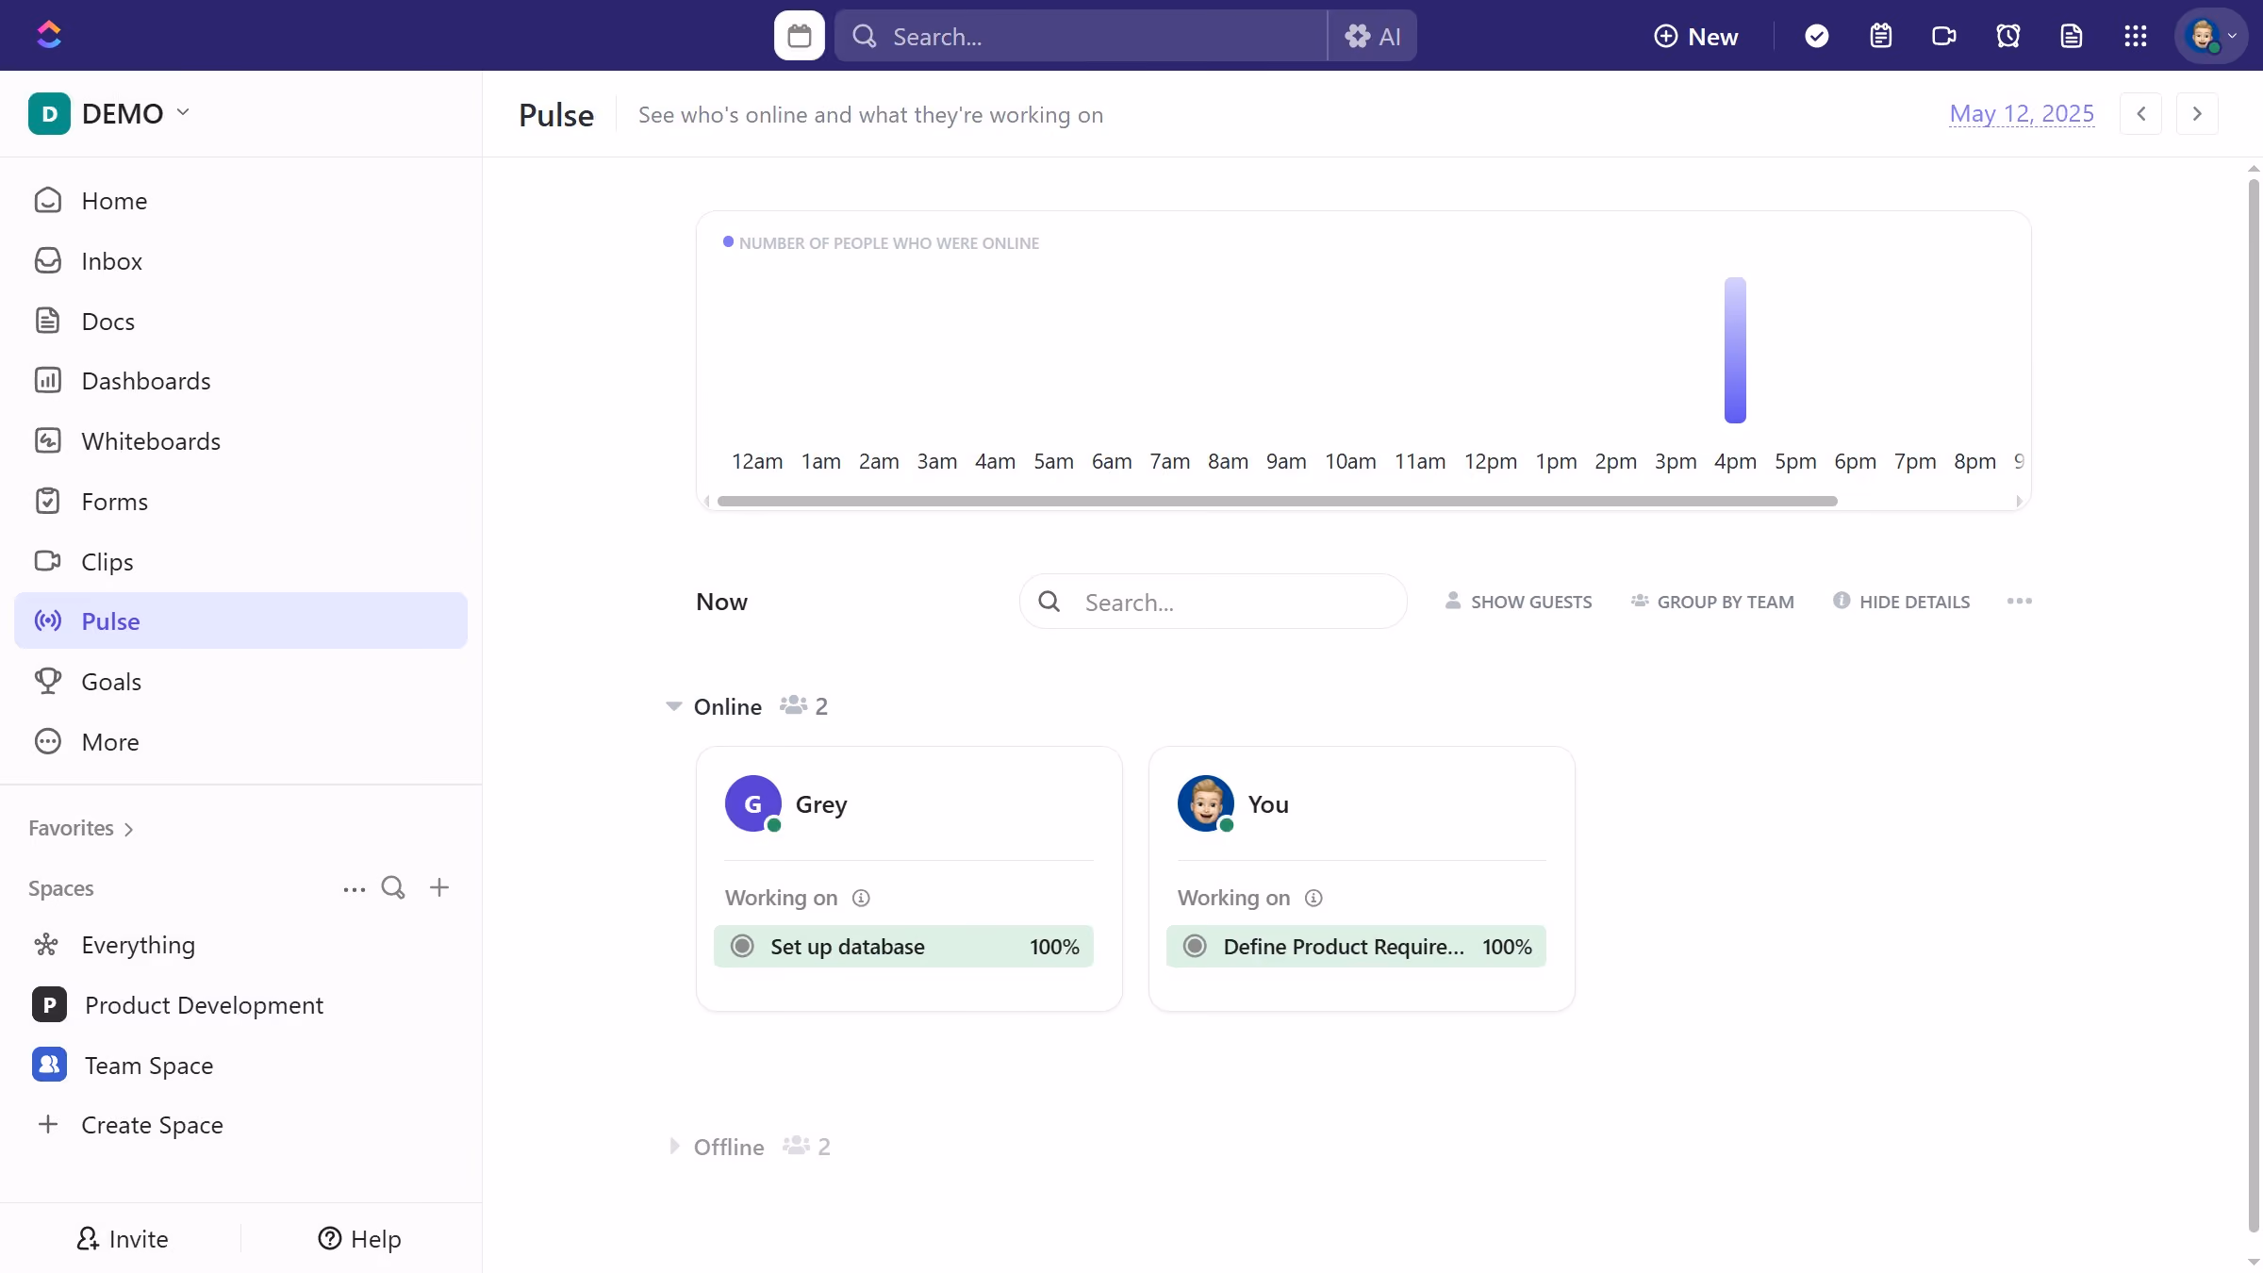Screen dimensions: 2263x1273
Task: Open the AI assistant button
Action: (1372, 36)
